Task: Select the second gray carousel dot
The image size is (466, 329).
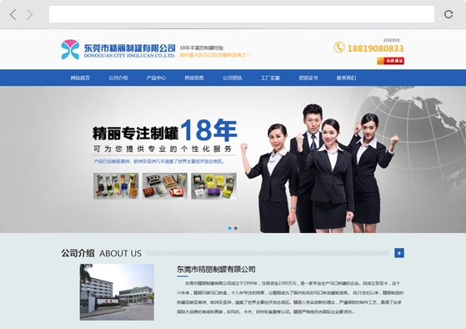Action: pyautogui.click(x=236, y=228)
